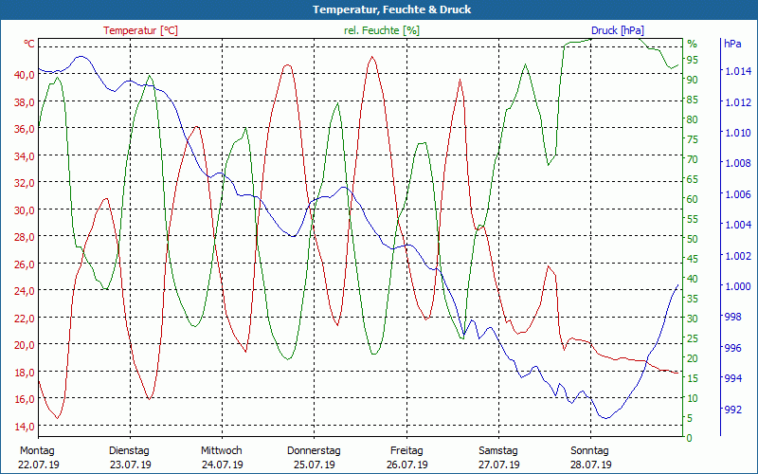Viewport: 758px width, 474px height.
Task: Click the red °C unit label
Action: (29, 44)
